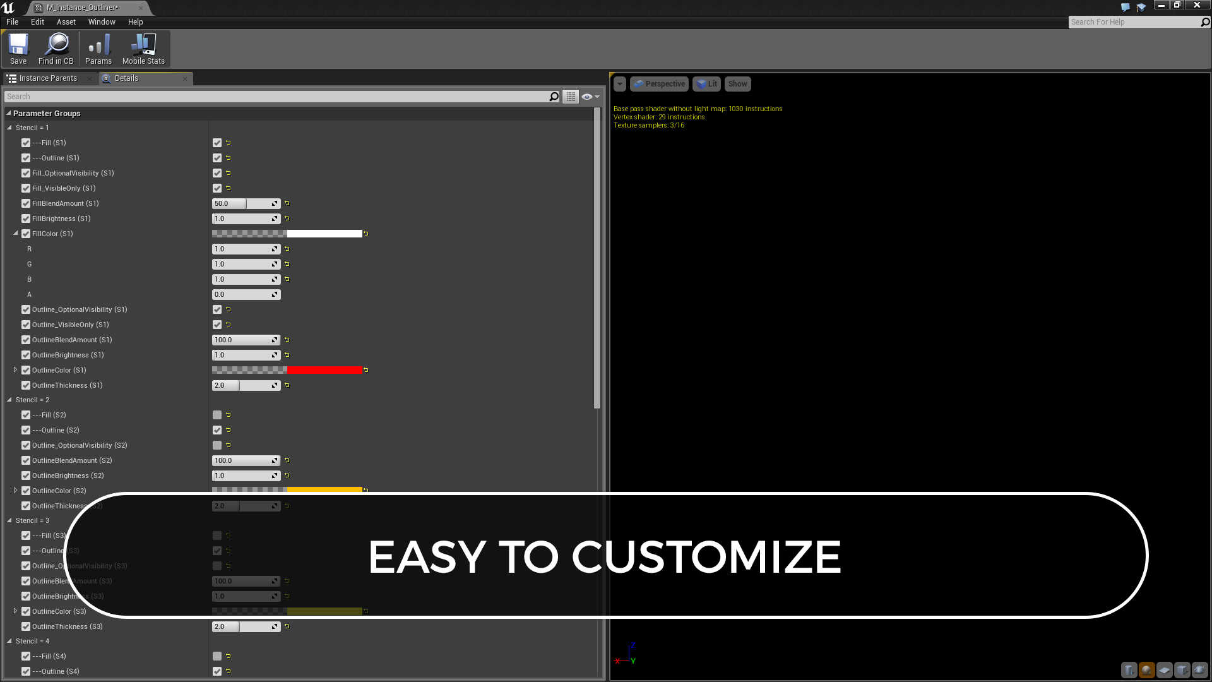Enable Outline_OptionalVisibility (S2) value checkbox
The height and width of the screenshot is (682, 1212).
coord(217,445)
